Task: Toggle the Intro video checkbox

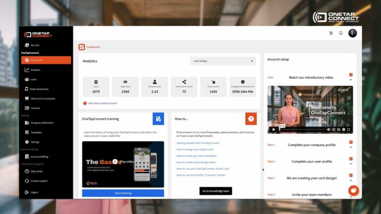Action: 351,75
